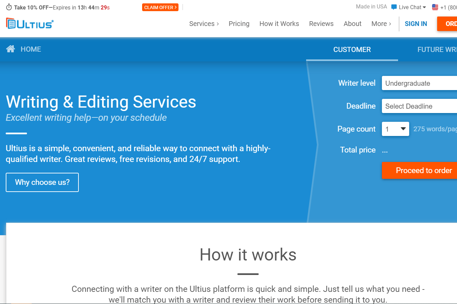Open the Reviews page
This screenshot has width=457, height=304.
pos(321,24)
